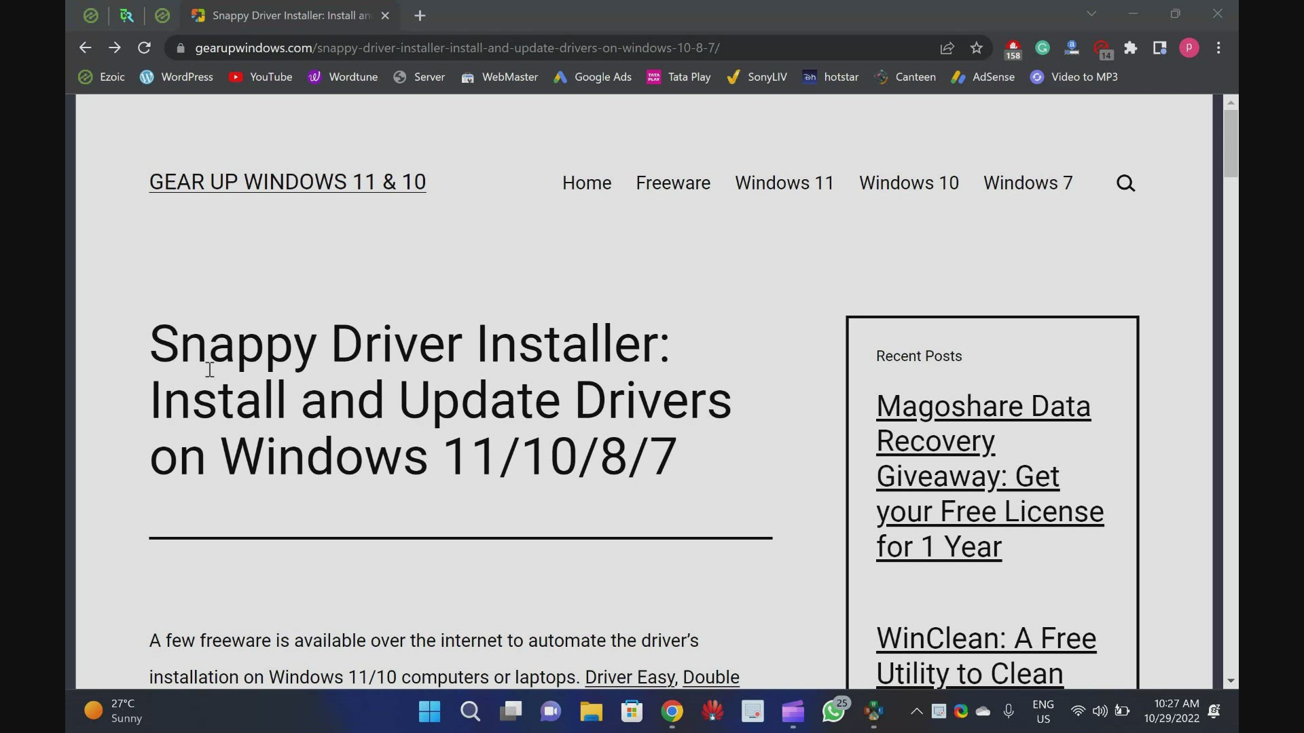
Task: Open the Extensions puzzle icon
Action: tap(1131, 48)
